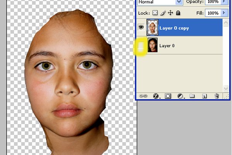
Task: Select Layer 0 thumbnail
Action: click(x=152, y=45)
